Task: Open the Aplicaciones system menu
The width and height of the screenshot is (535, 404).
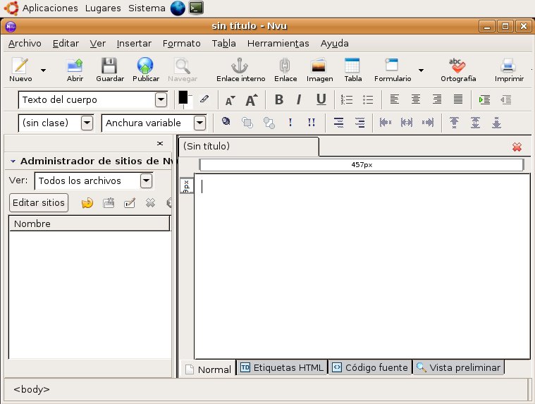Action: tap(50, 8)
